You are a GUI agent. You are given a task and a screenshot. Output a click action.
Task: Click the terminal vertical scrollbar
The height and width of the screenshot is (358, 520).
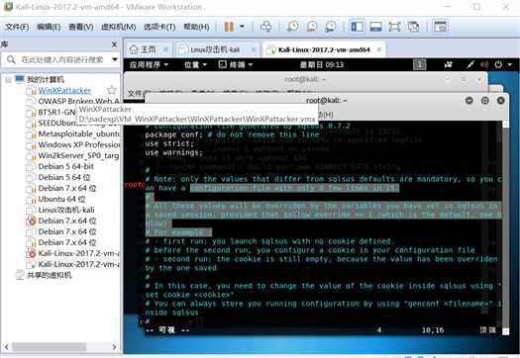click(505, 228)
